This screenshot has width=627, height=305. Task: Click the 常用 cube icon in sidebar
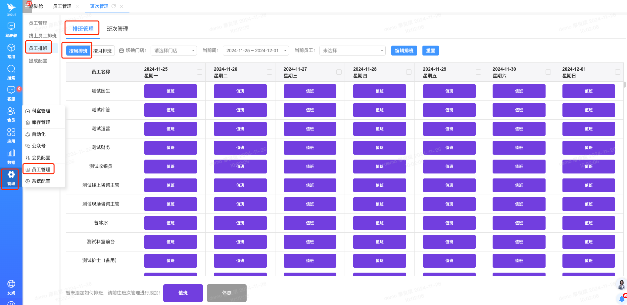tap(11, 48)
